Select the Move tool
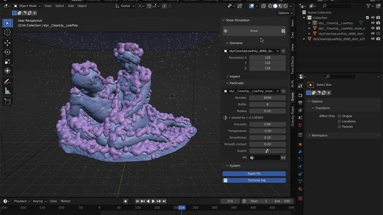This screenshot has height=215, width=383. pos(8,43)
